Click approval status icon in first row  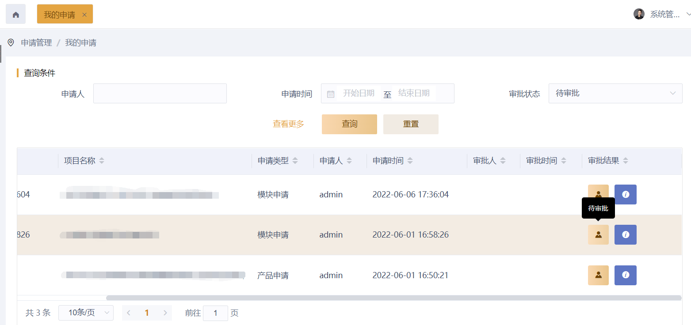(598, 194)
